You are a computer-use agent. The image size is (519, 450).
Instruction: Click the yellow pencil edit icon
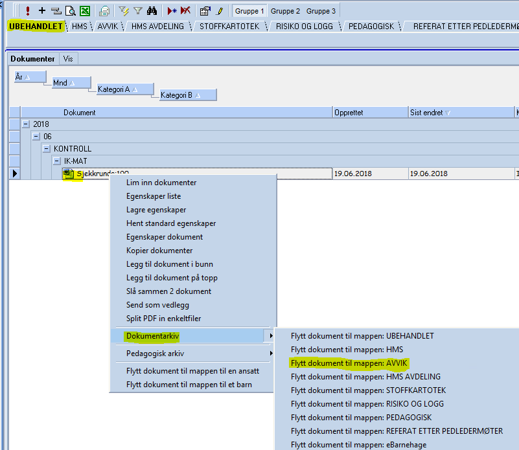click(220, 12)
